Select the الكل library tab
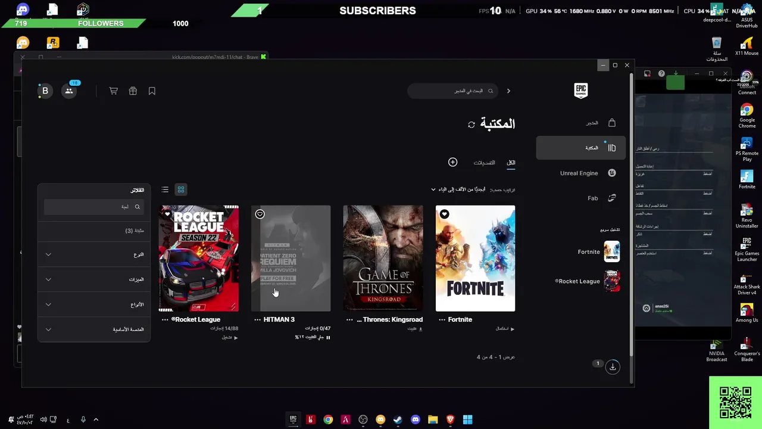Screen dimensions: 762x429 [x=511, y=163]
